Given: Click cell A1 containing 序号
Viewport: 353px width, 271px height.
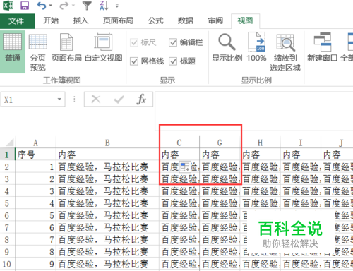Looking at the screenshot, I should coord(35,155).
